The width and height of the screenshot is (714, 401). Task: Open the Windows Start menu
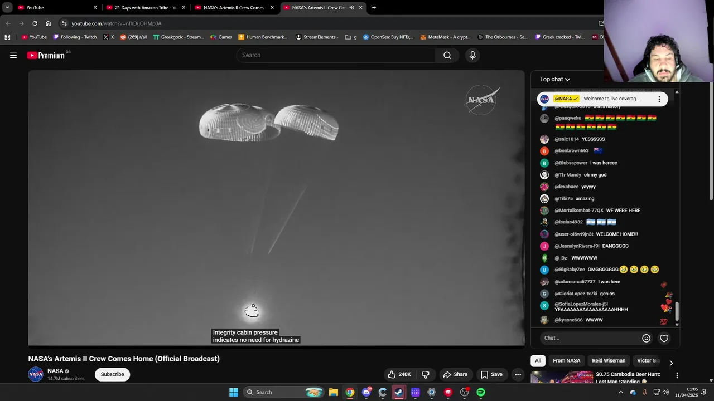click(x=234, y=392)
